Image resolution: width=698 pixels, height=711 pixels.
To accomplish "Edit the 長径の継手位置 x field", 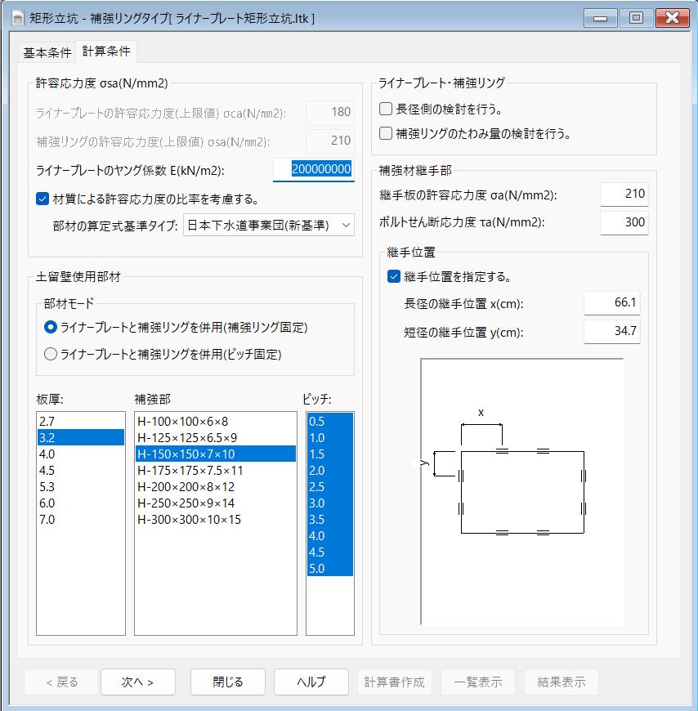I will [x=611, y=304].
